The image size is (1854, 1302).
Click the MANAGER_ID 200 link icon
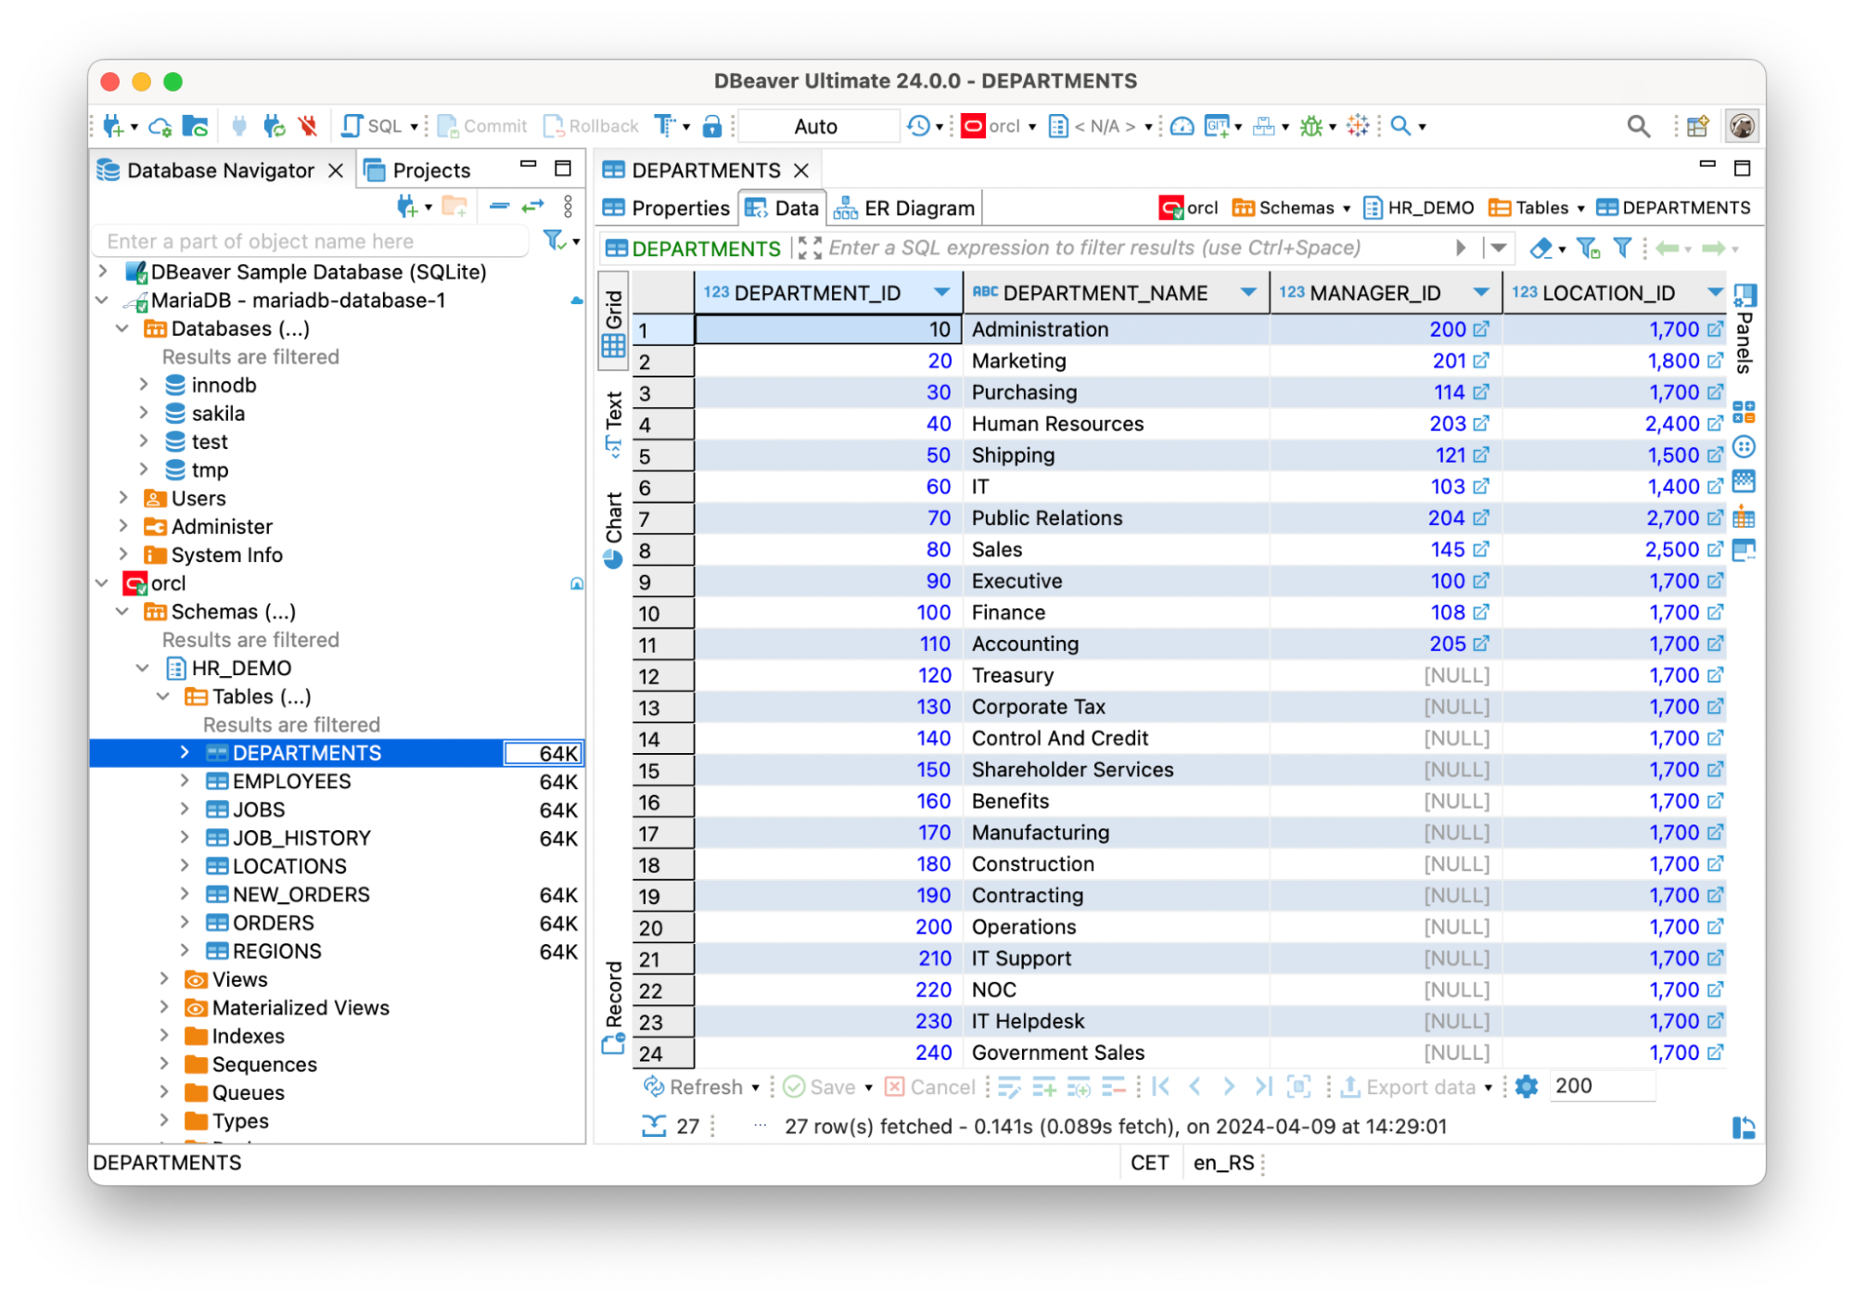point(1481,329)
